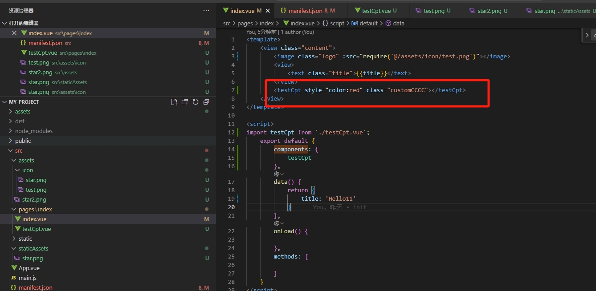Create a new file in MY-PROJECT

tap(175, 102)
